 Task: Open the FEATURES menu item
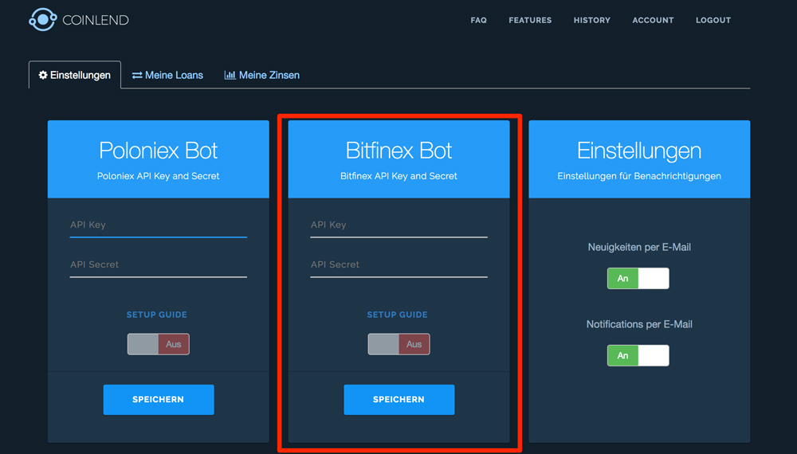[x=530, y=21]
